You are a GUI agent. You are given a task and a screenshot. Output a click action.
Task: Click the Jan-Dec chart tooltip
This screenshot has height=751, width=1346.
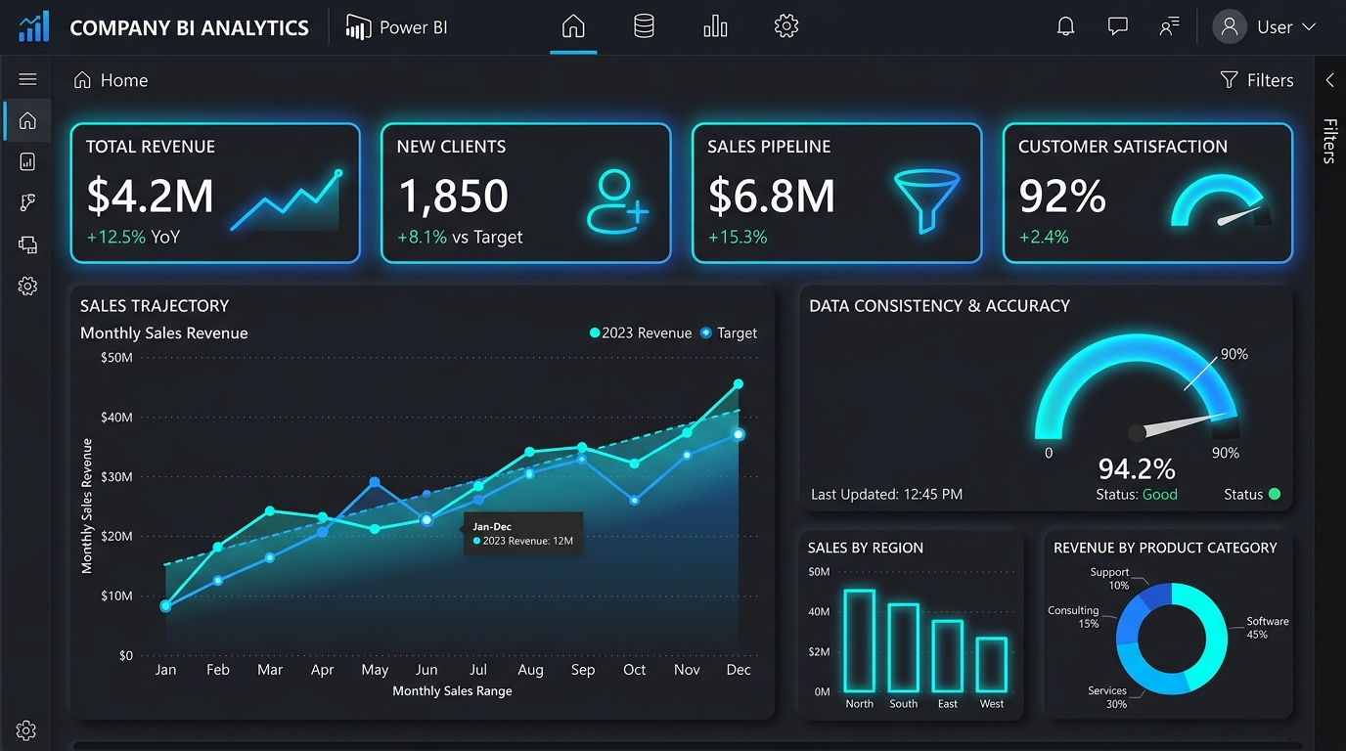coord(523,534)
